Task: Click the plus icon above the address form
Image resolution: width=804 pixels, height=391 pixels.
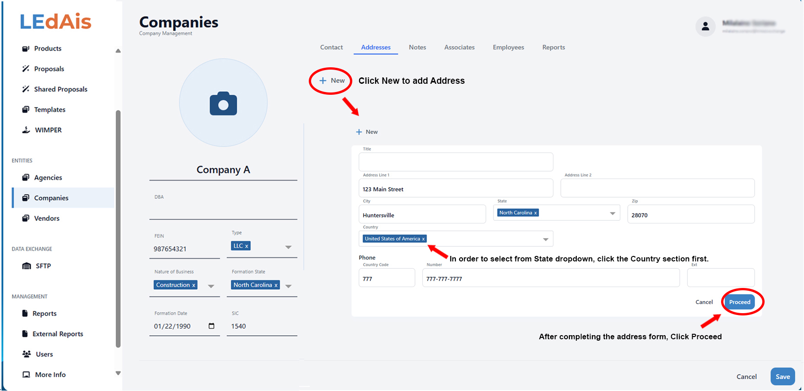Action: (x=359, y=132)
